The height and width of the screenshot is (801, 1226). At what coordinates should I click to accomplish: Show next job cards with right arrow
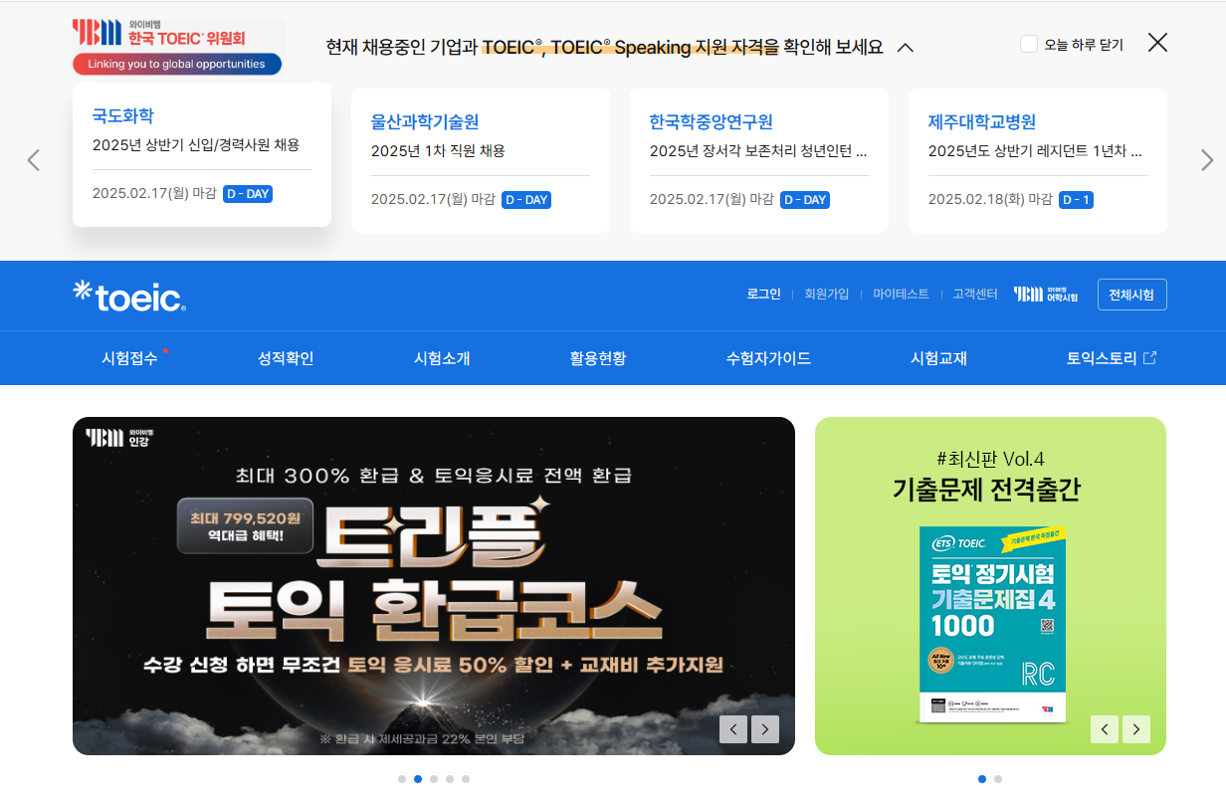click(1207, 160)
